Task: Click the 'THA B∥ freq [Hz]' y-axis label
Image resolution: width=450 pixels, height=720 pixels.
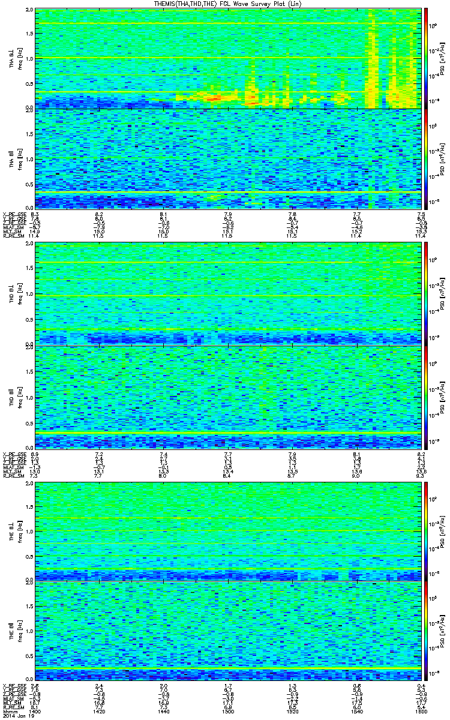Action: 14,158
